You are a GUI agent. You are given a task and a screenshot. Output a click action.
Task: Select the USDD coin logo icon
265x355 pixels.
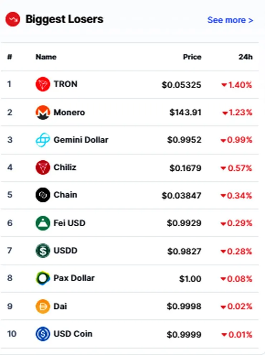(x=43, y=251)
